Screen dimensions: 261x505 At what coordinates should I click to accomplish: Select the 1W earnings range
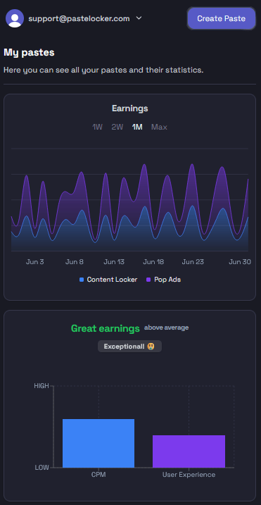click(x=97, y=127)
